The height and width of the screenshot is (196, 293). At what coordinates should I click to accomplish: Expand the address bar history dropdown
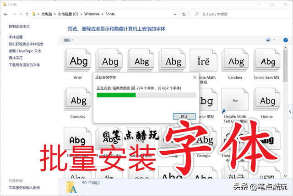tap(175, 14)
